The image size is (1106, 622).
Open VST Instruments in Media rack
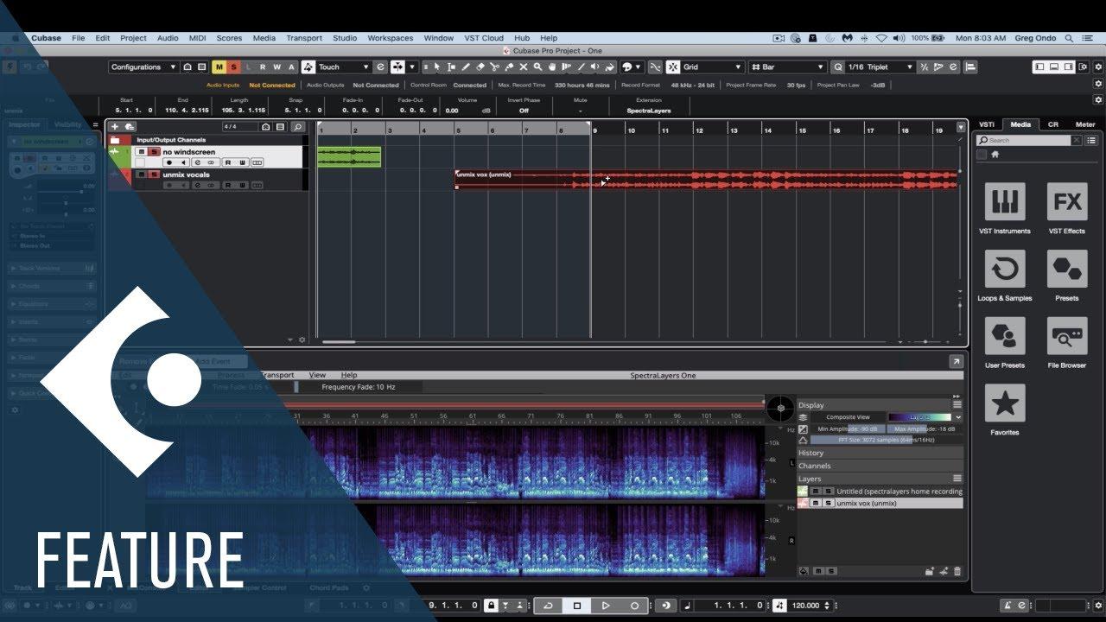(x=1005, y=202)
